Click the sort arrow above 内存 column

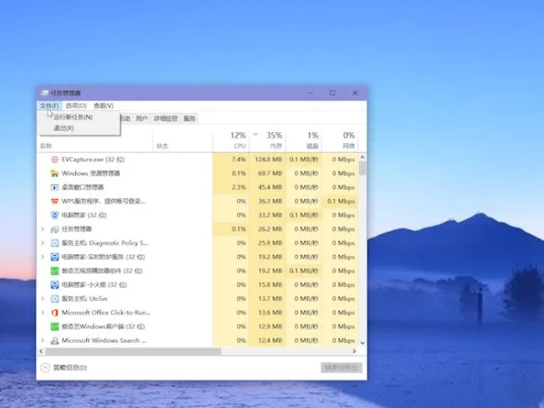pos(256,134)
